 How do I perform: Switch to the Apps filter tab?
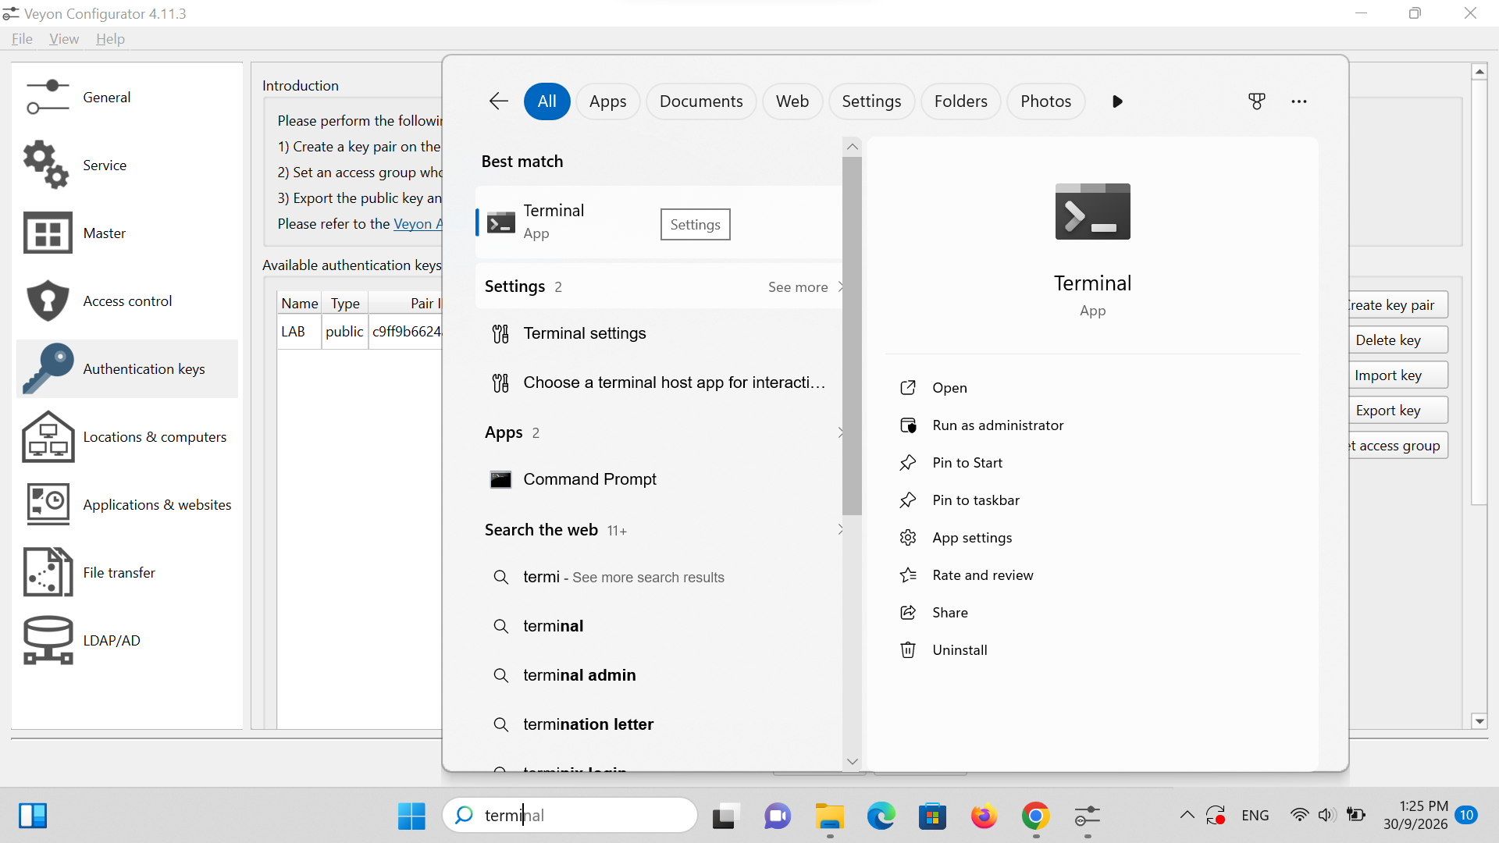(x=607, y=101)
